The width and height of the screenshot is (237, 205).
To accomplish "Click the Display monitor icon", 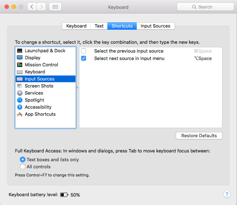I will [19, 58].
